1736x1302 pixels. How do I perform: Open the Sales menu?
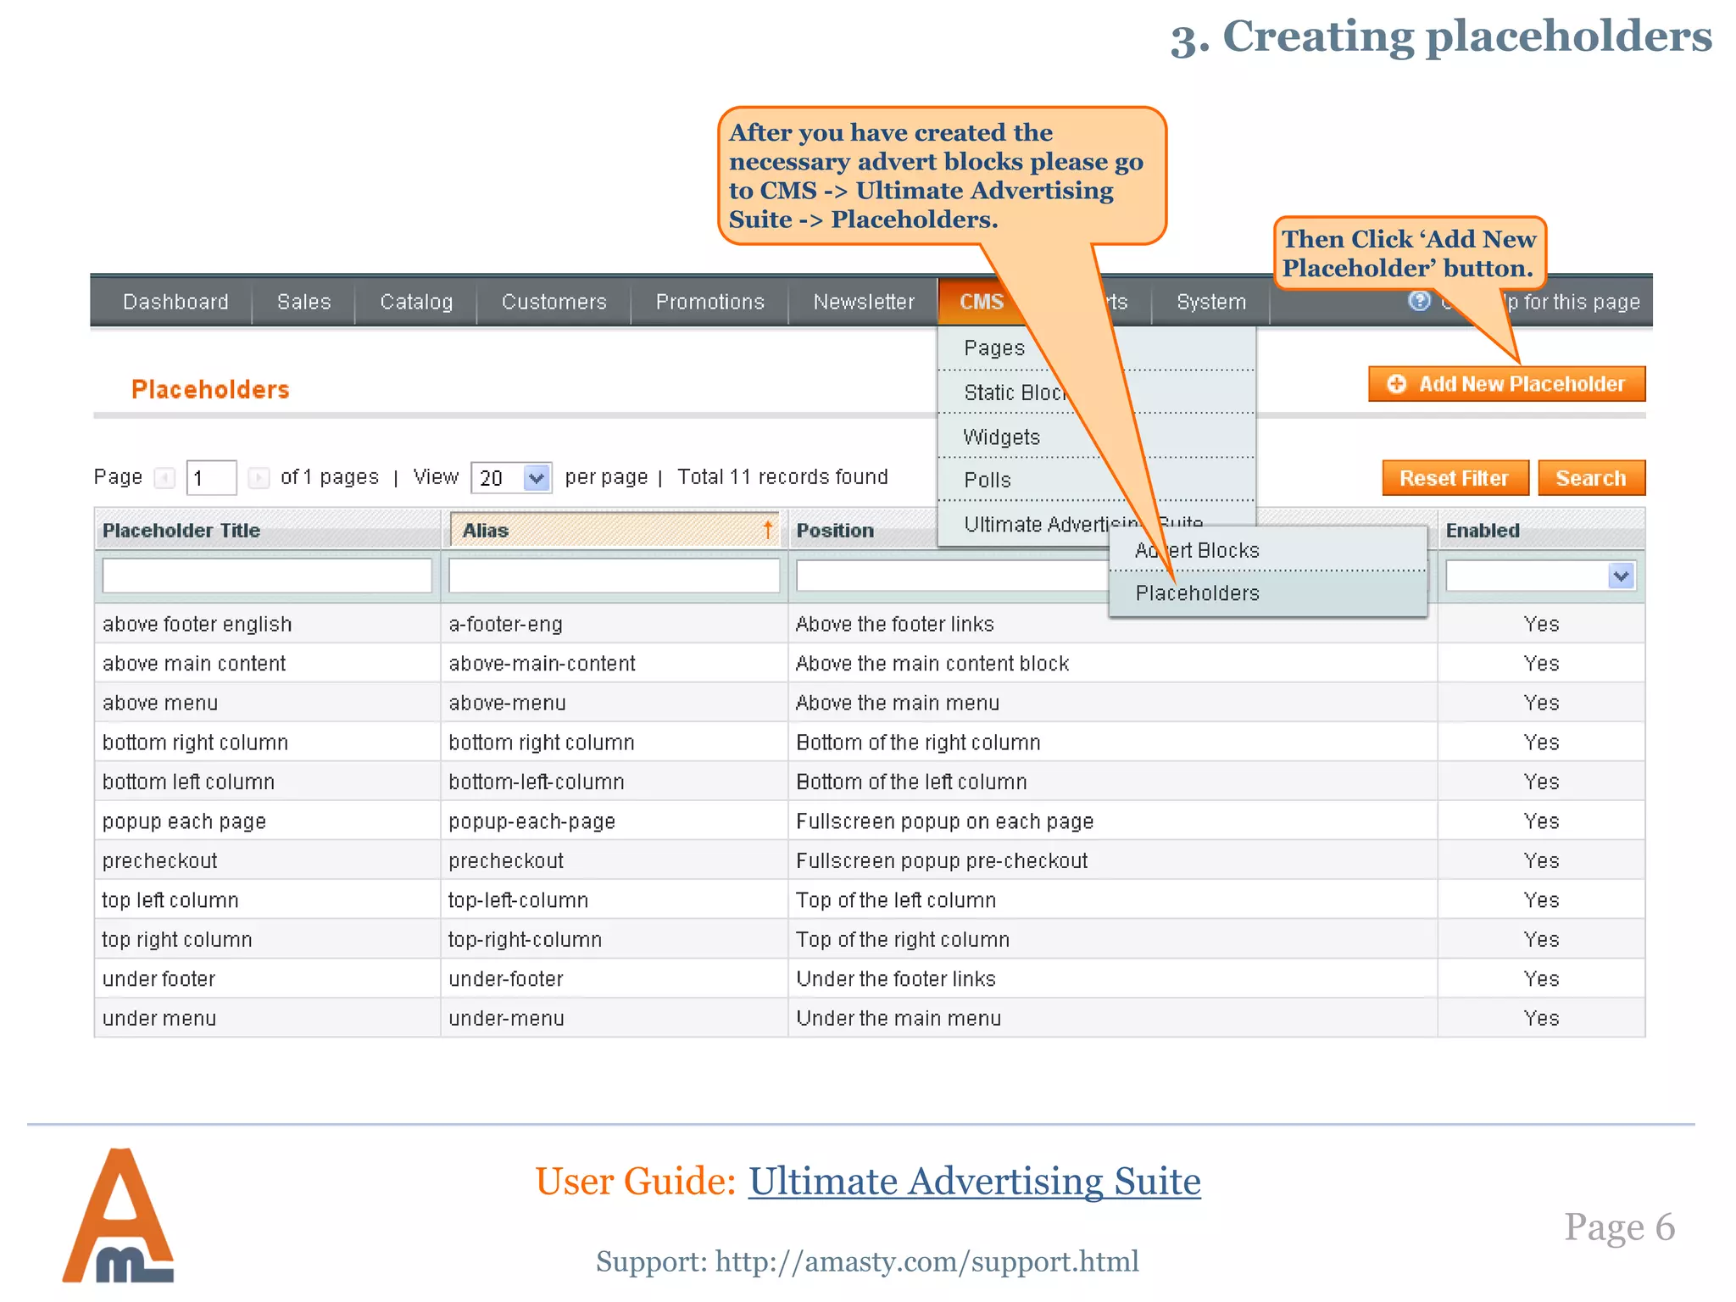303,302
